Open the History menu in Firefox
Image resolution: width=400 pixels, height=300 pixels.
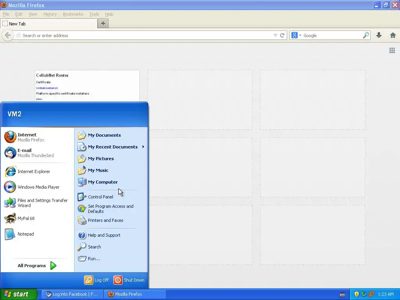[x=50, y=14]
